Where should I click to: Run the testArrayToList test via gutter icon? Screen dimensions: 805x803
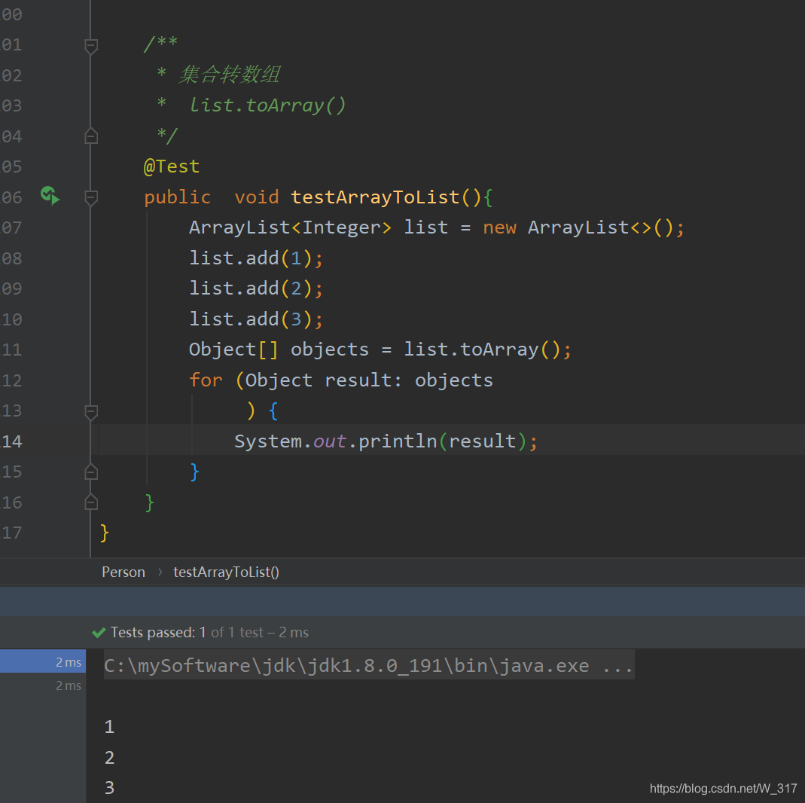click(x=50, y=196)
